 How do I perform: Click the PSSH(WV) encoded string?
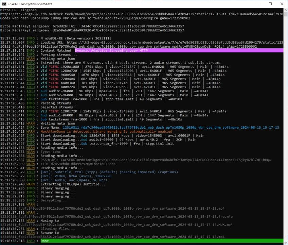(x=164, y=160)
